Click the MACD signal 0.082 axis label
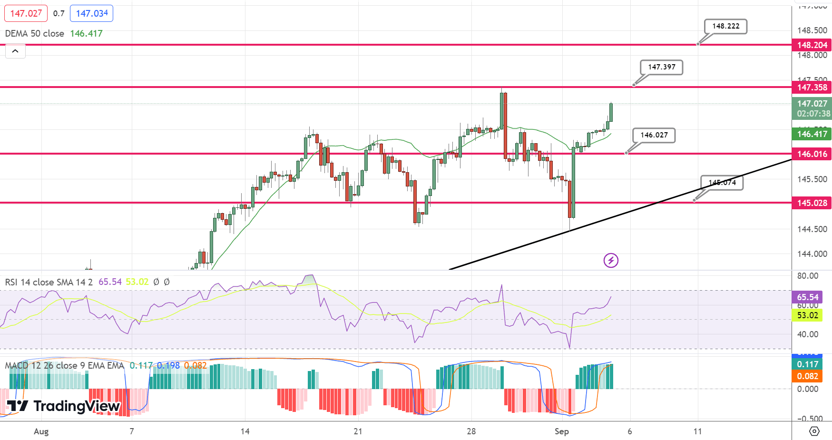 click(x=807, y=376)
